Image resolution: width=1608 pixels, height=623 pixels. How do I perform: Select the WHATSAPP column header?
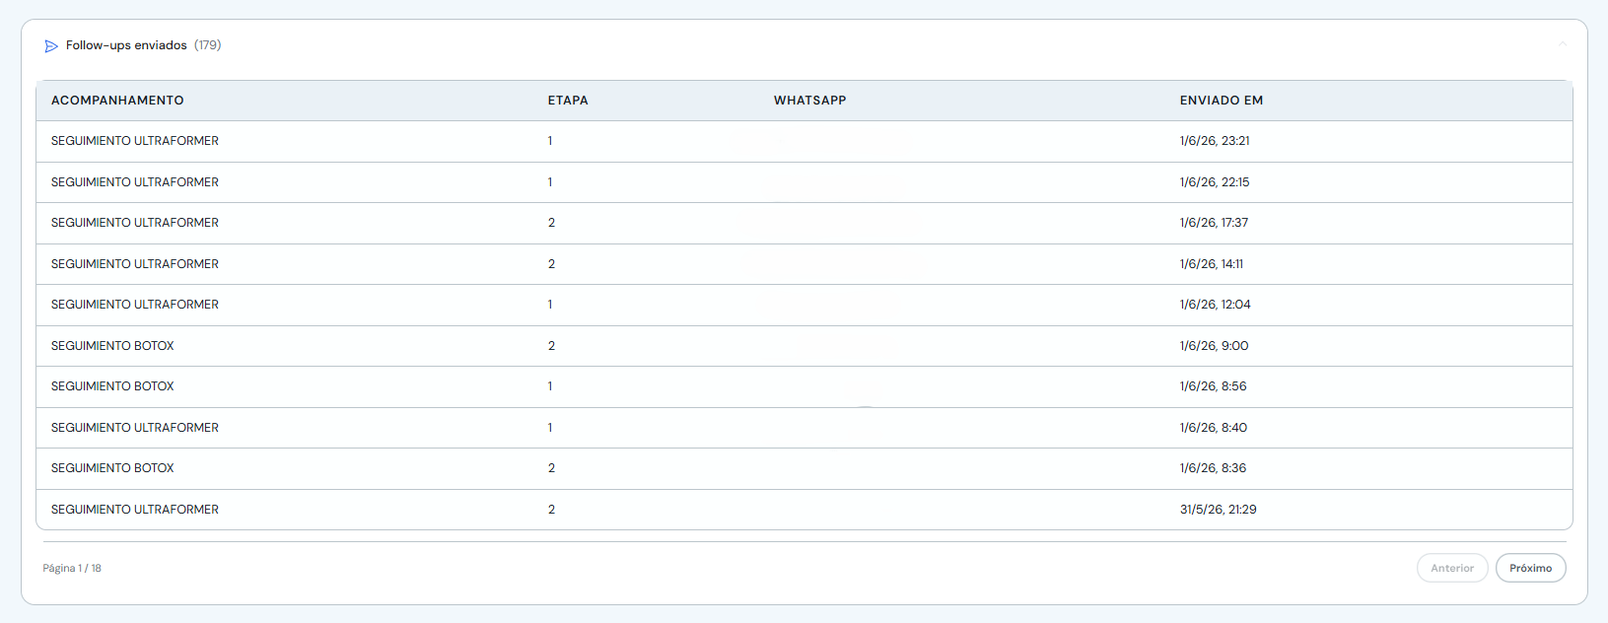tap(809, 101)
